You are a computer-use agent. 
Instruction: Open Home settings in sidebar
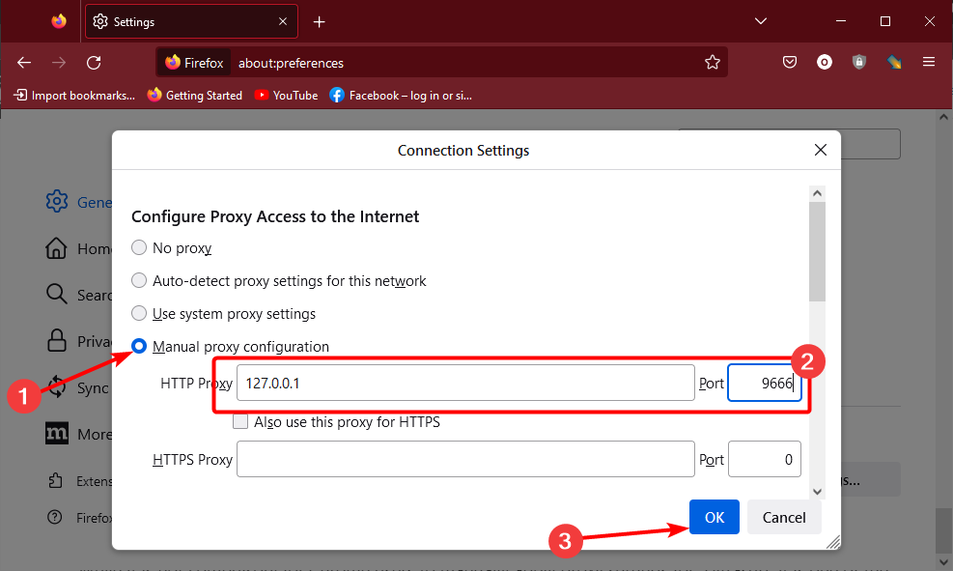click(57, 248)
